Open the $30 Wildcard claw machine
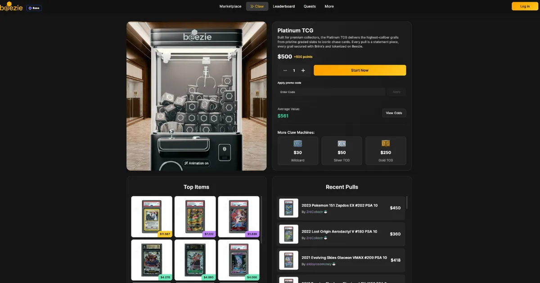 click(x=297, y=150)
